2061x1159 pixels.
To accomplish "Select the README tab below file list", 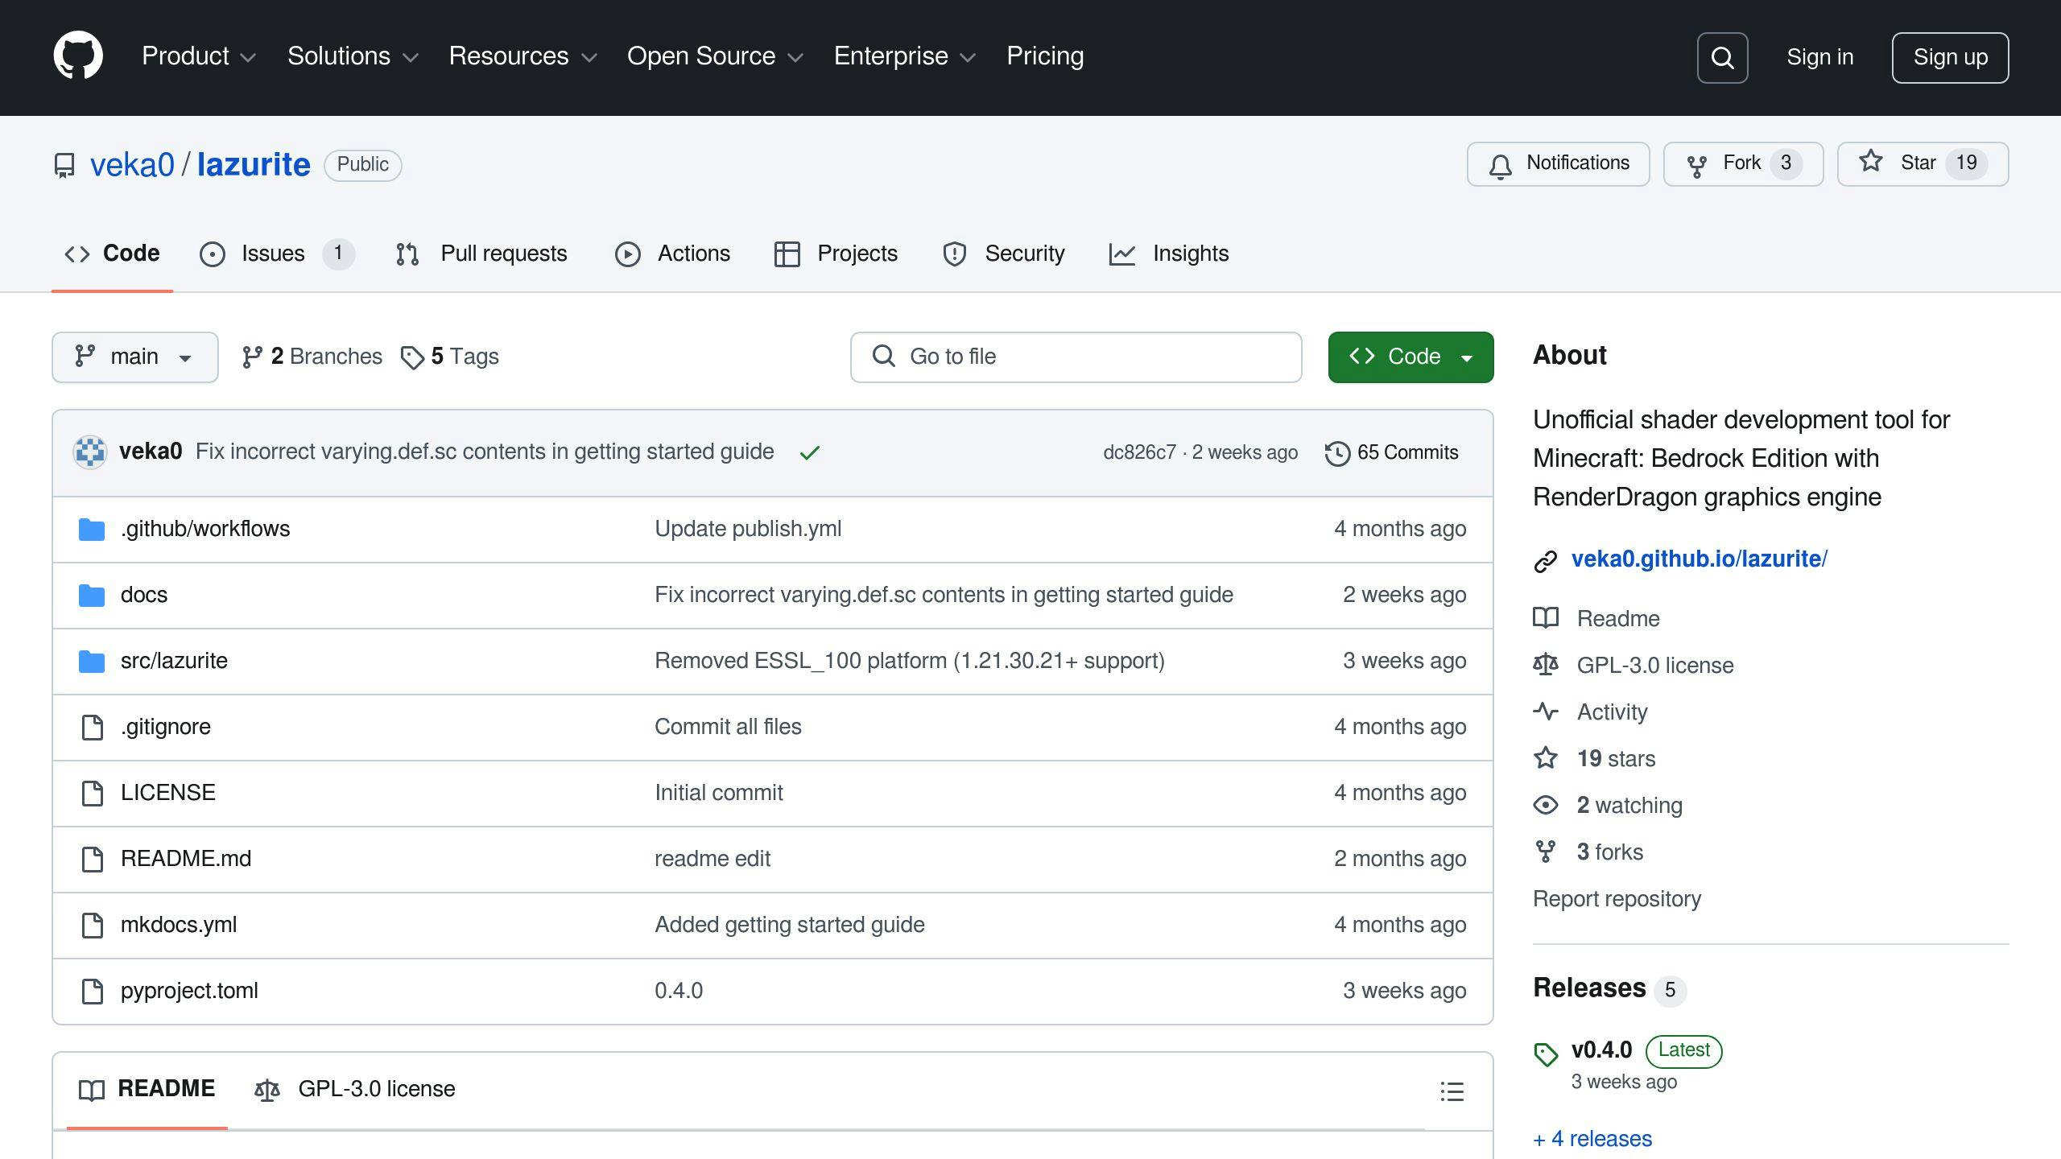I will [147, 1089].
